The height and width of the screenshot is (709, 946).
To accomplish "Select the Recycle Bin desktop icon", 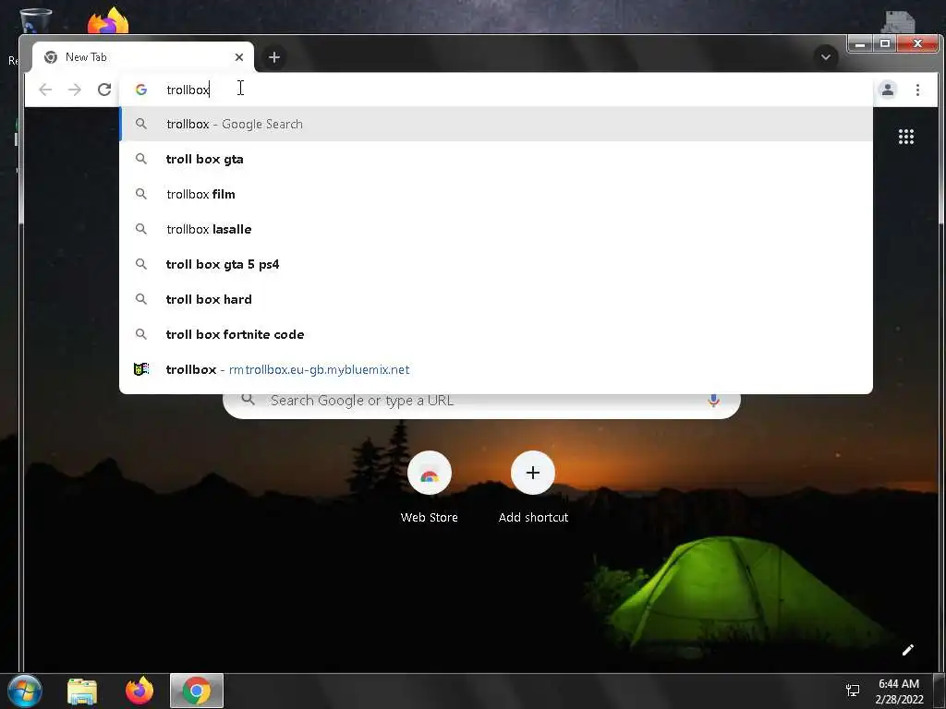I will point(35,19).
